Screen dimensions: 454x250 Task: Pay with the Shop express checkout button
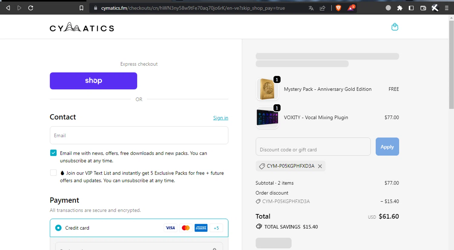click(94, 81)
